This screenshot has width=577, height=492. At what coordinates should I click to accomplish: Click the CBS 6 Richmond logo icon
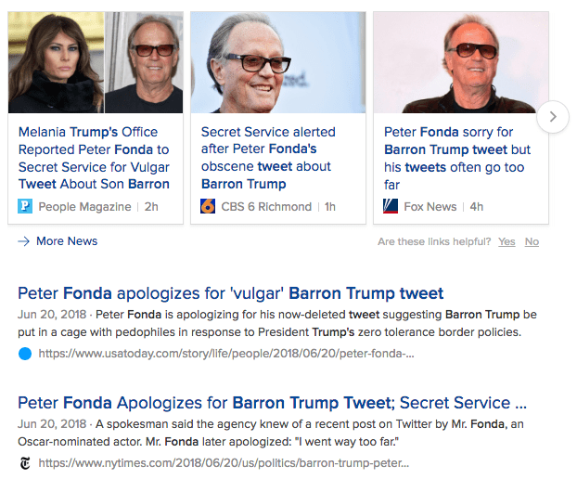[208, 206]
